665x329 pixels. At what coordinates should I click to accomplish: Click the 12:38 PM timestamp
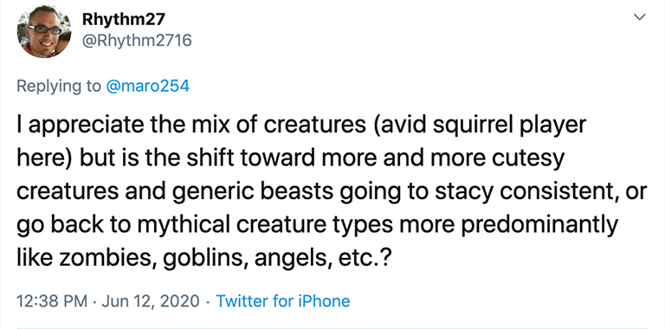click(x=52, y=301)
